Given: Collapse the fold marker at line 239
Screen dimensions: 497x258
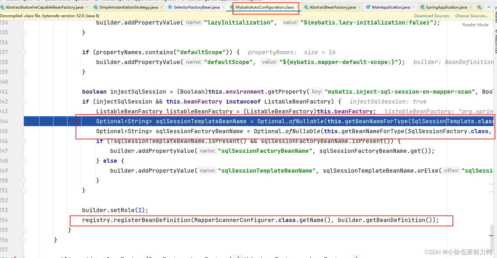Looking at the screenshot, I should pos(24,72).
